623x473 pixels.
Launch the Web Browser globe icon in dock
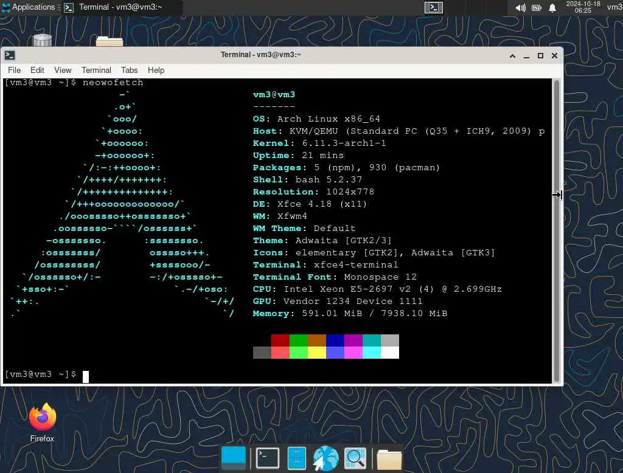tap(325, 458)
